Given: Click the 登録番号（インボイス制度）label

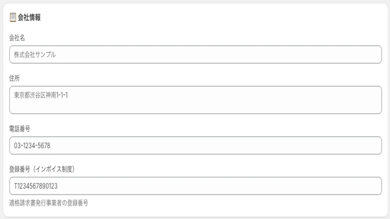Looking at the screenshot, I should [42, 169].
